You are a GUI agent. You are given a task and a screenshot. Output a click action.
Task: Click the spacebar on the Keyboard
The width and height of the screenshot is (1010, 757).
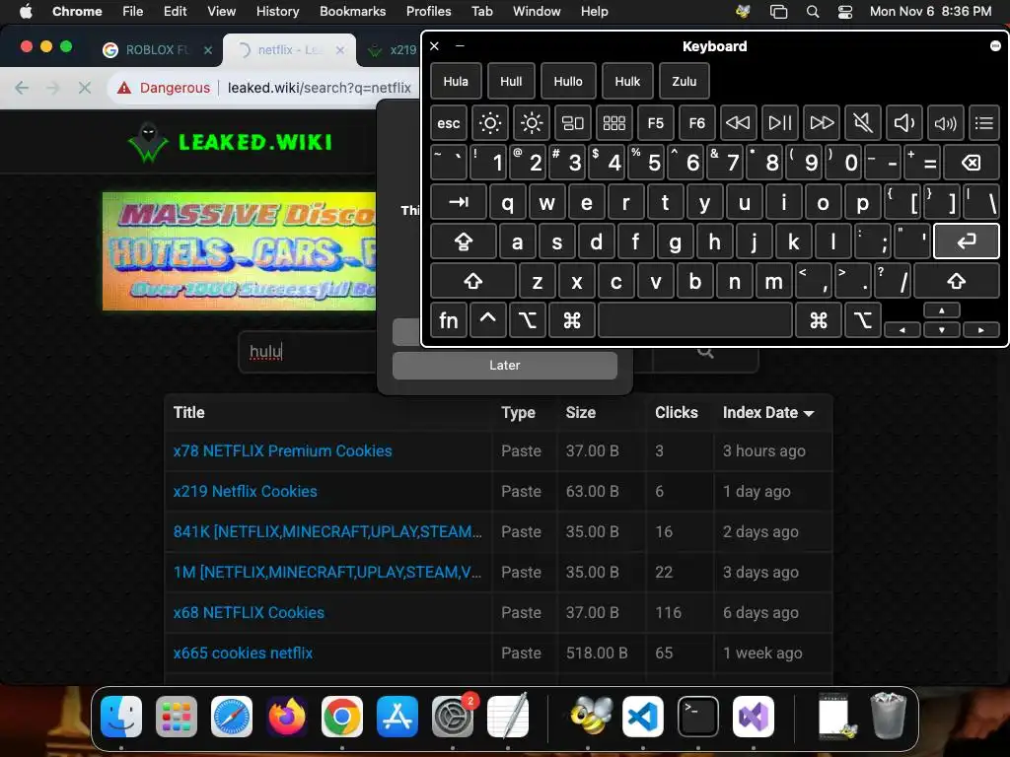pyautogui.click(x=695, y=320)
